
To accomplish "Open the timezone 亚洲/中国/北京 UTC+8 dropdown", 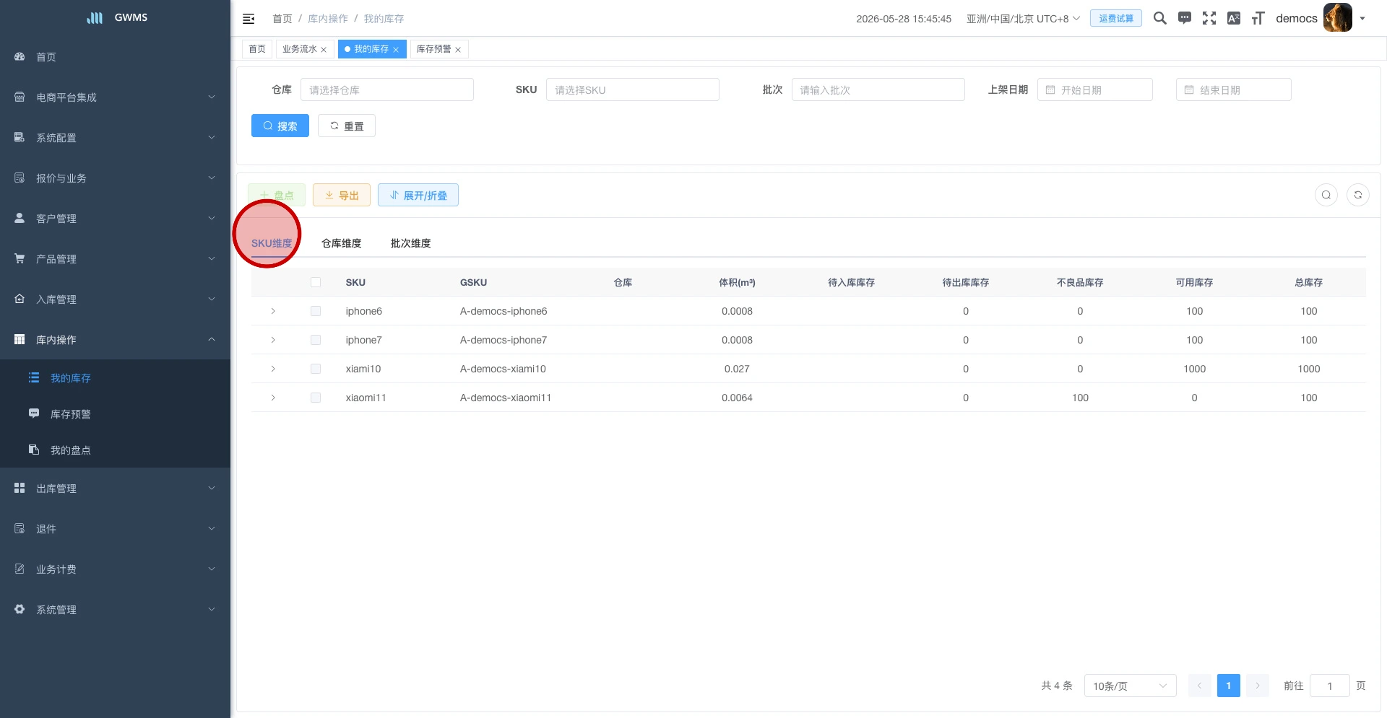I will point(1023,19).
